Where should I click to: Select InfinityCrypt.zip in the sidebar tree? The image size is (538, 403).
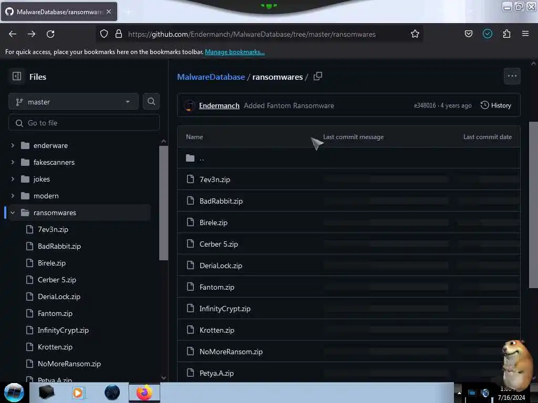click(x=63, y=330)
